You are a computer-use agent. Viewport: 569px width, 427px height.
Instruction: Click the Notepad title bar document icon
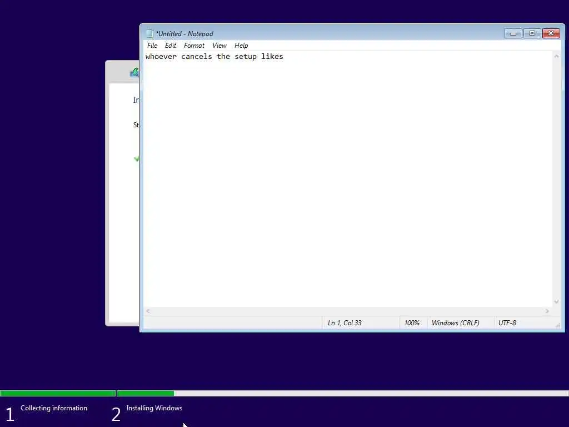pyautogui.click(x=149, y=33)
